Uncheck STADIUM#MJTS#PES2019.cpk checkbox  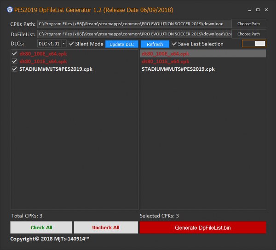(15, 69)
